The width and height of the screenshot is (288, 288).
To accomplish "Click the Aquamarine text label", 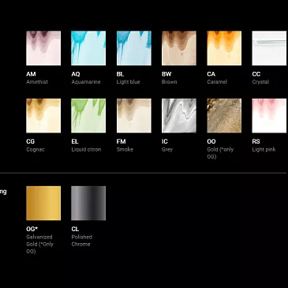I will click(x=86, y=82).
